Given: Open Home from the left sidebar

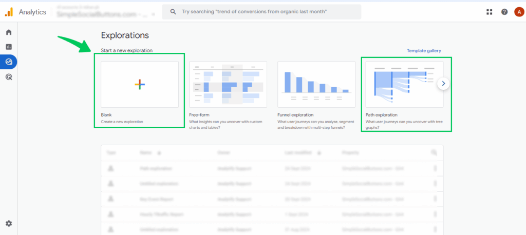Looking at the screenshot, I should tap(9, 32).
